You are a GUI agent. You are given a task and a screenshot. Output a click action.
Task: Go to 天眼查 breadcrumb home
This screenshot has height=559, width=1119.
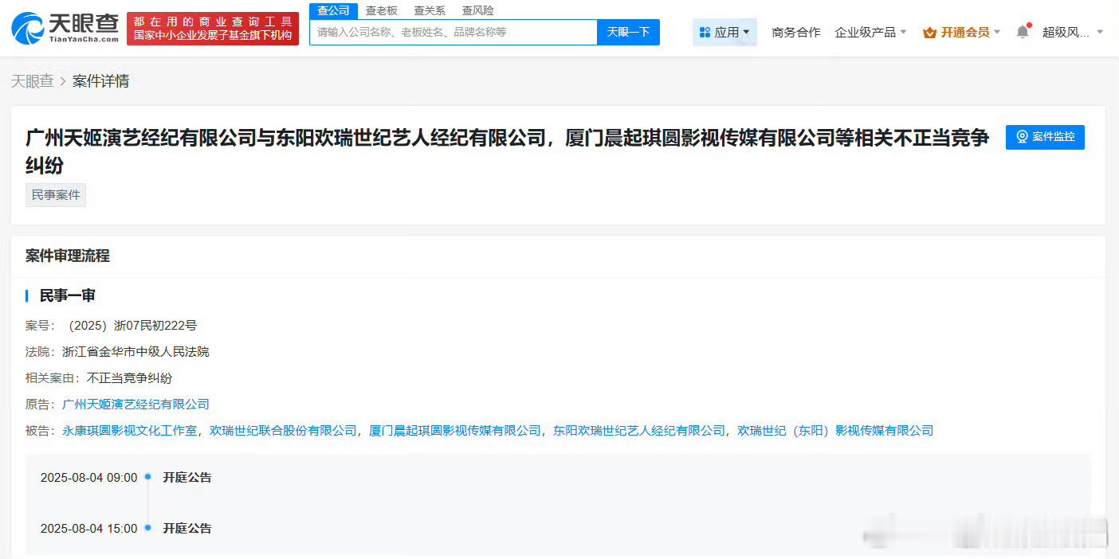(33, 81)
